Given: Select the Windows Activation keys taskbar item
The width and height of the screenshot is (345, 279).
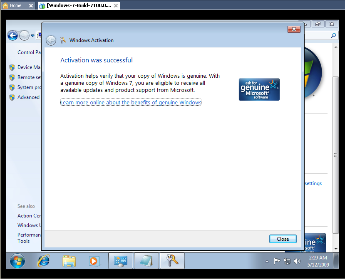Looking at the screenshot, I should click(x=172, y=261).
